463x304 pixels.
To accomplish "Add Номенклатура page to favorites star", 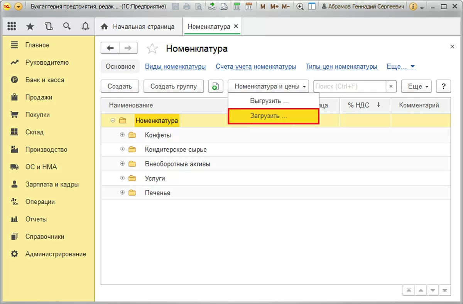I will (152, 49).
